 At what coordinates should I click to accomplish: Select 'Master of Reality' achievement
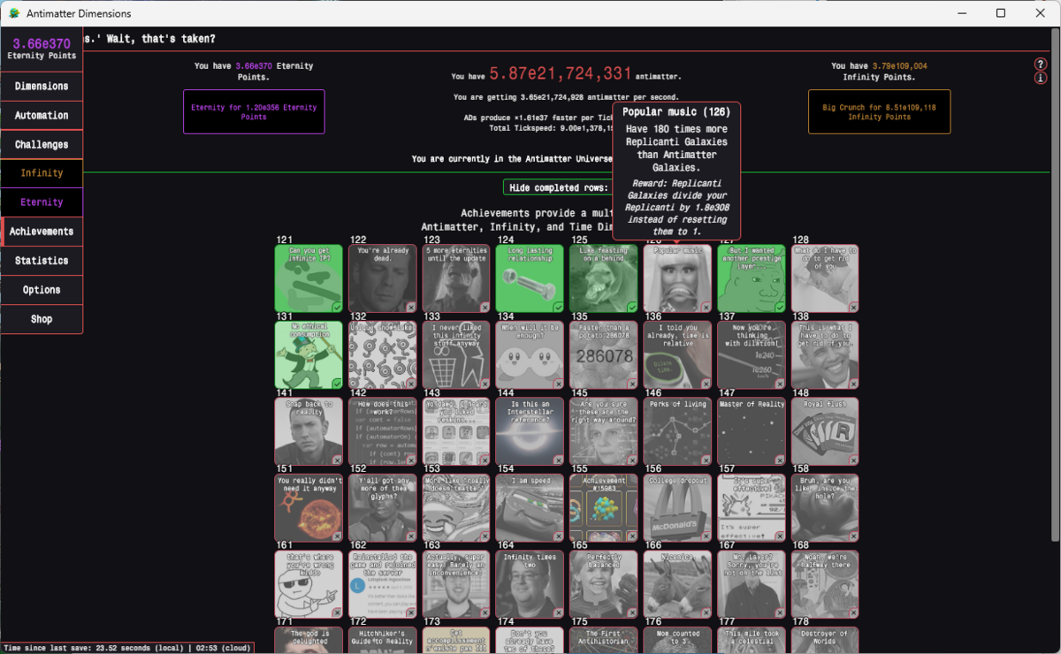click(752, 431)
